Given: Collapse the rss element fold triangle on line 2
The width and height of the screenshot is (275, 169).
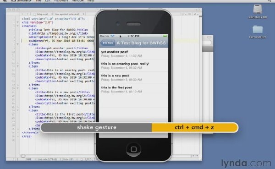Looking at the screenshot, I should pyautogui.click(x=17, y=22).
